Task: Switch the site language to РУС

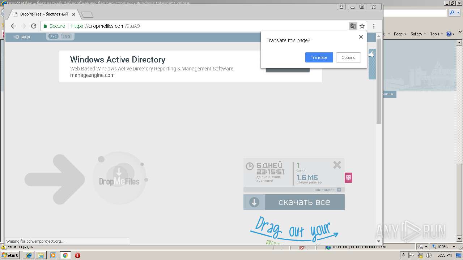Action: click(53, 36)
